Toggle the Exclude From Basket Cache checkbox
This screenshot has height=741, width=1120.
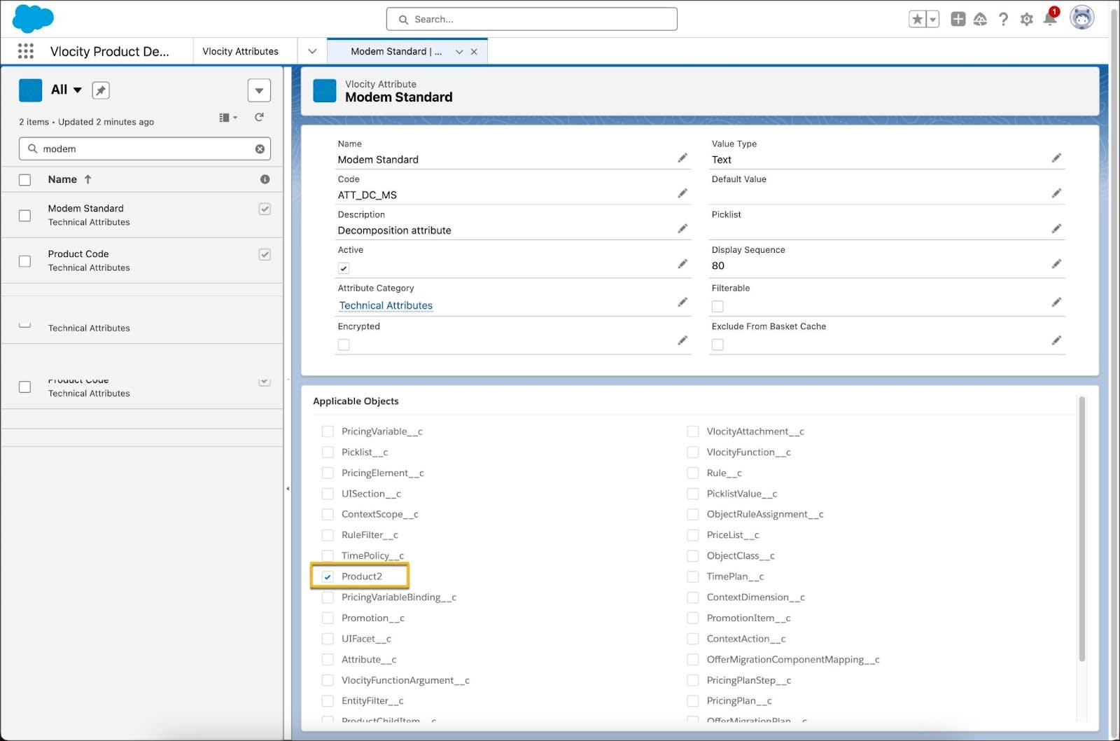[x=717, y=345]
